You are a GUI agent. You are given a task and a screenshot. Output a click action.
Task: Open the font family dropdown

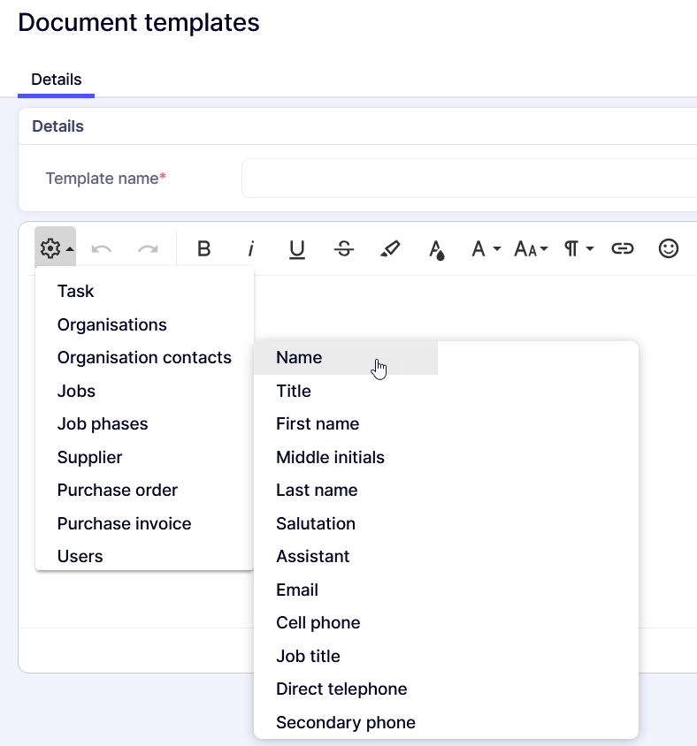coord(486,249)
